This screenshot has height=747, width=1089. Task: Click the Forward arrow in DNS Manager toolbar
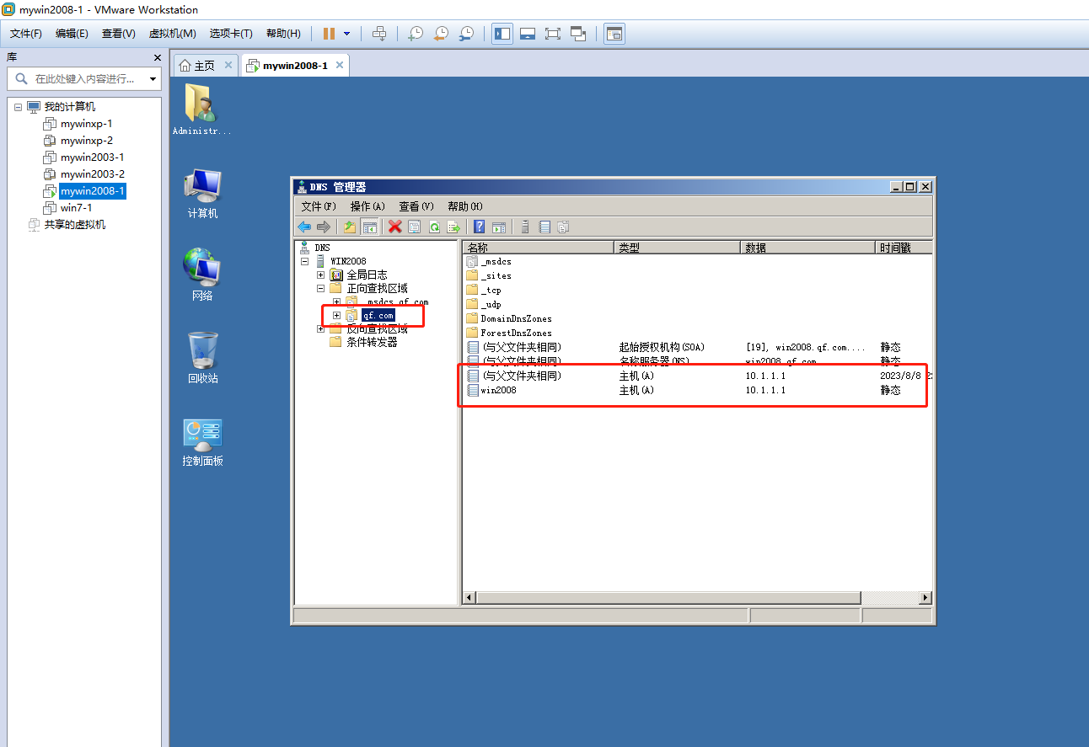pyautogui.click(x=324, y=227)
